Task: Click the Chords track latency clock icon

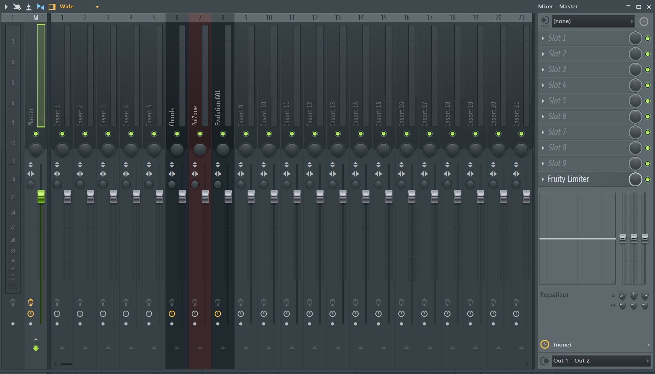Action: coord(172,314)
